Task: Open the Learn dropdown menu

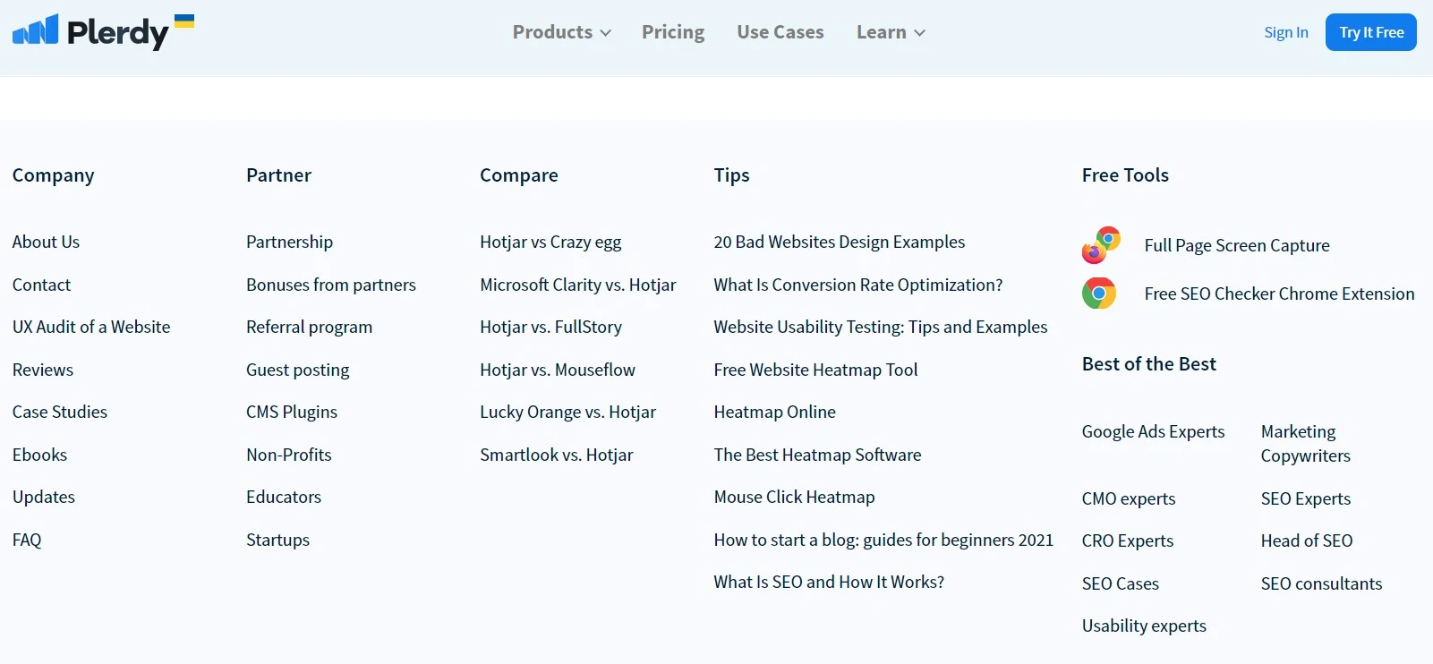Action: coord(890,32)
